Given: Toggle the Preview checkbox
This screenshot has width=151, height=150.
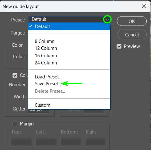Looking at the screenshot, I should click(x=119, y=46).
